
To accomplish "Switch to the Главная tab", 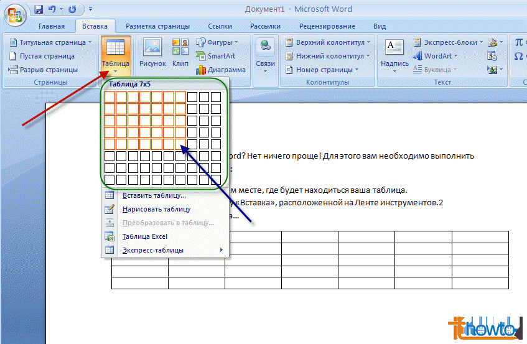I will tap(51, 26).
